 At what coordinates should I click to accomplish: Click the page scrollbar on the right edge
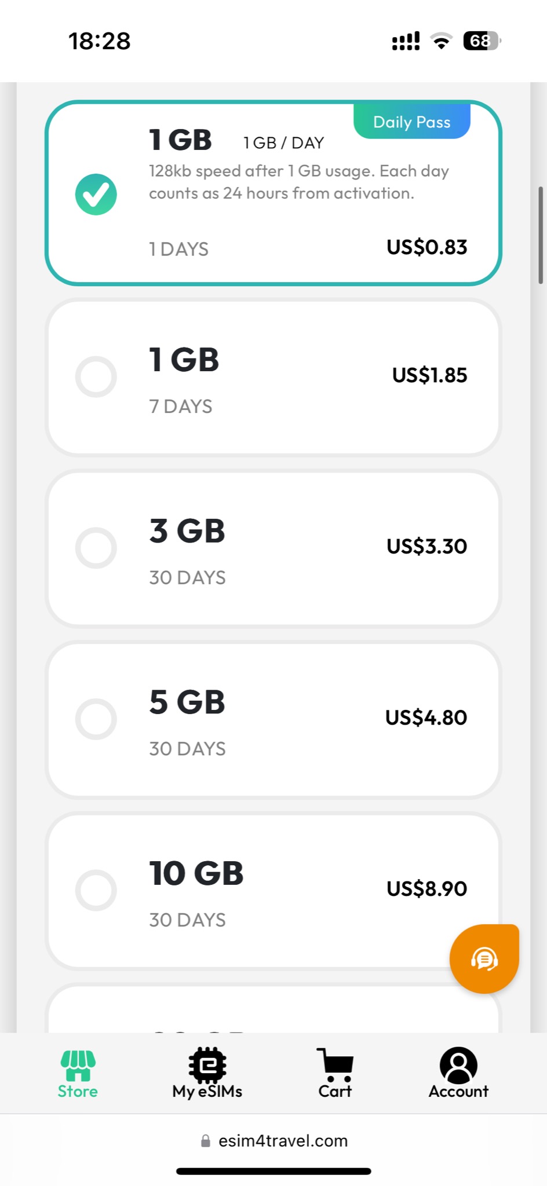pyautogui.click(x=541, y=235)
